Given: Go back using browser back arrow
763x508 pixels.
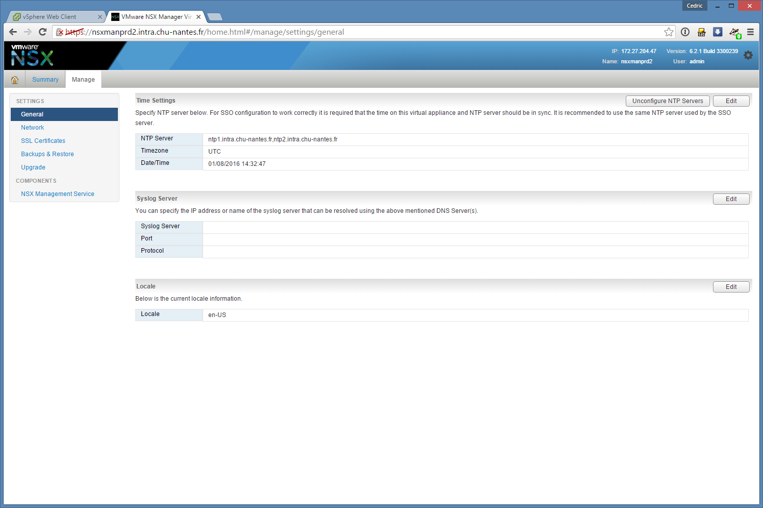Looking at the screenshot, I should tap(13, 32).
